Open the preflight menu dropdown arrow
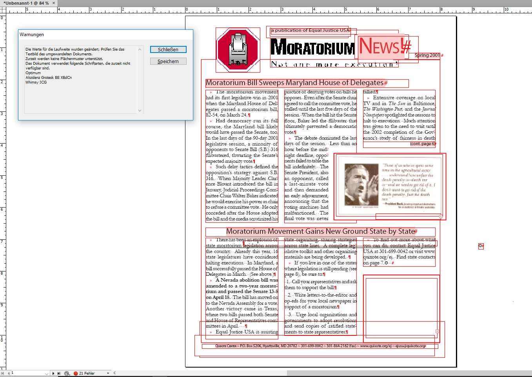 tap(108, 373)
